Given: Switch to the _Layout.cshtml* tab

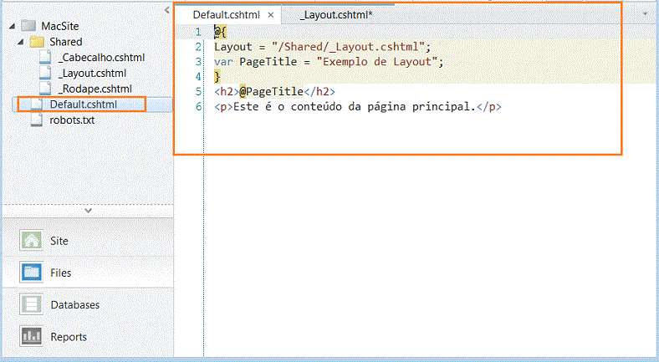Looking at the screenshot, I should point(336,15).
